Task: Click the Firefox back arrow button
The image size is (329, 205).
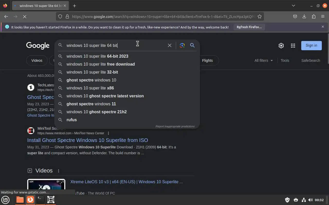Action: (x=6, y=16)
